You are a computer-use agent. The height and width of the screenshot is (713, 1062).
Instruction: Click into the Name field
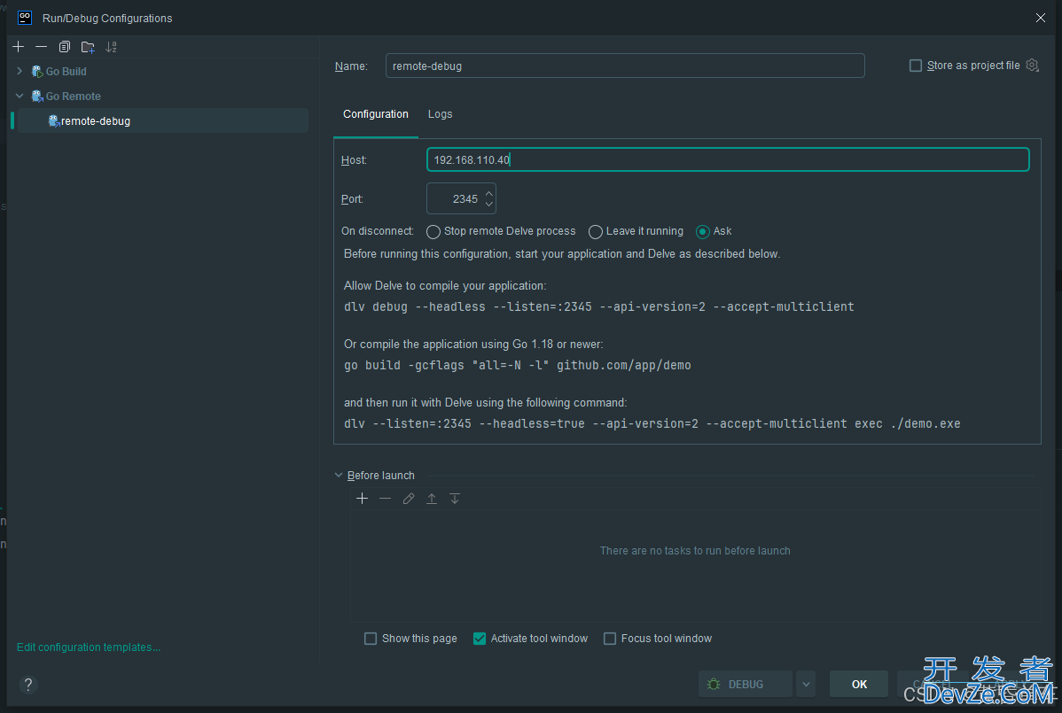point(625,66)
